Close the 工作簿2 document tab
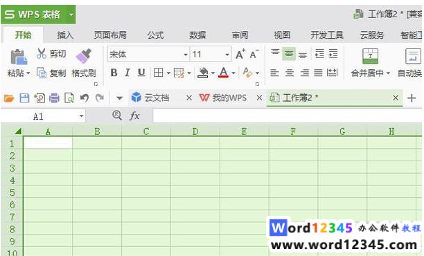 tap(396, 98)
